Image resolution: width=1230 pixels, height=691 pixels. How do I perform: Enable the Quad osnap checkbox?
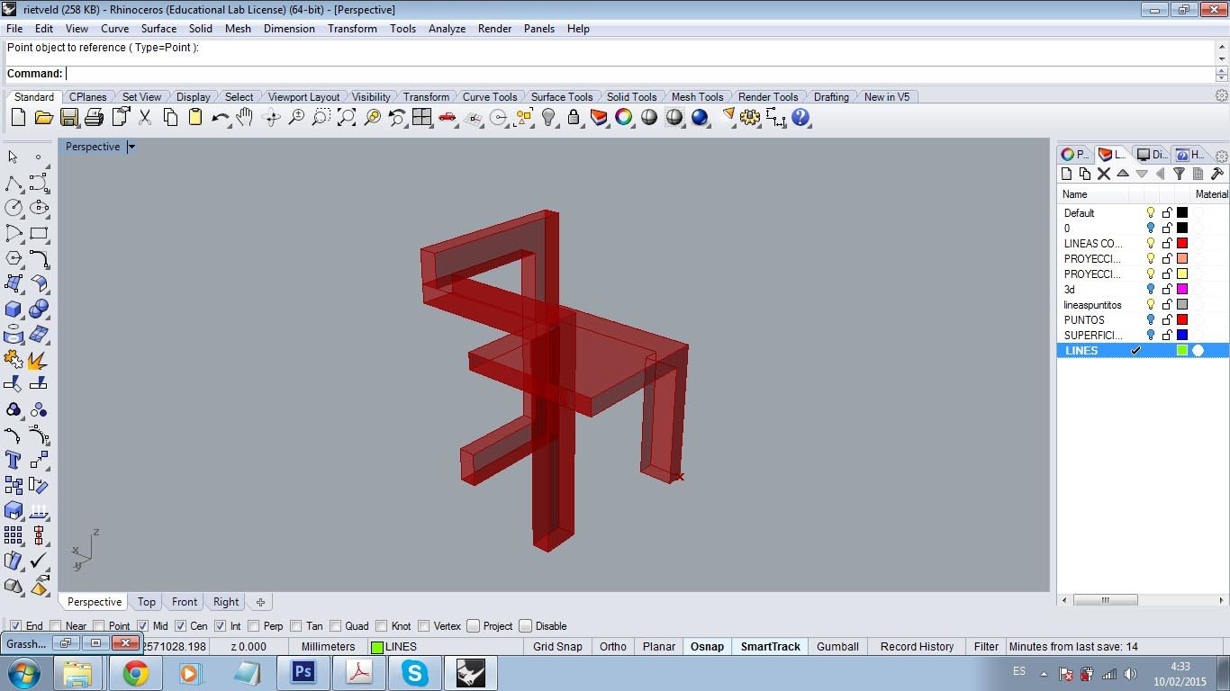tap(336, 626)
